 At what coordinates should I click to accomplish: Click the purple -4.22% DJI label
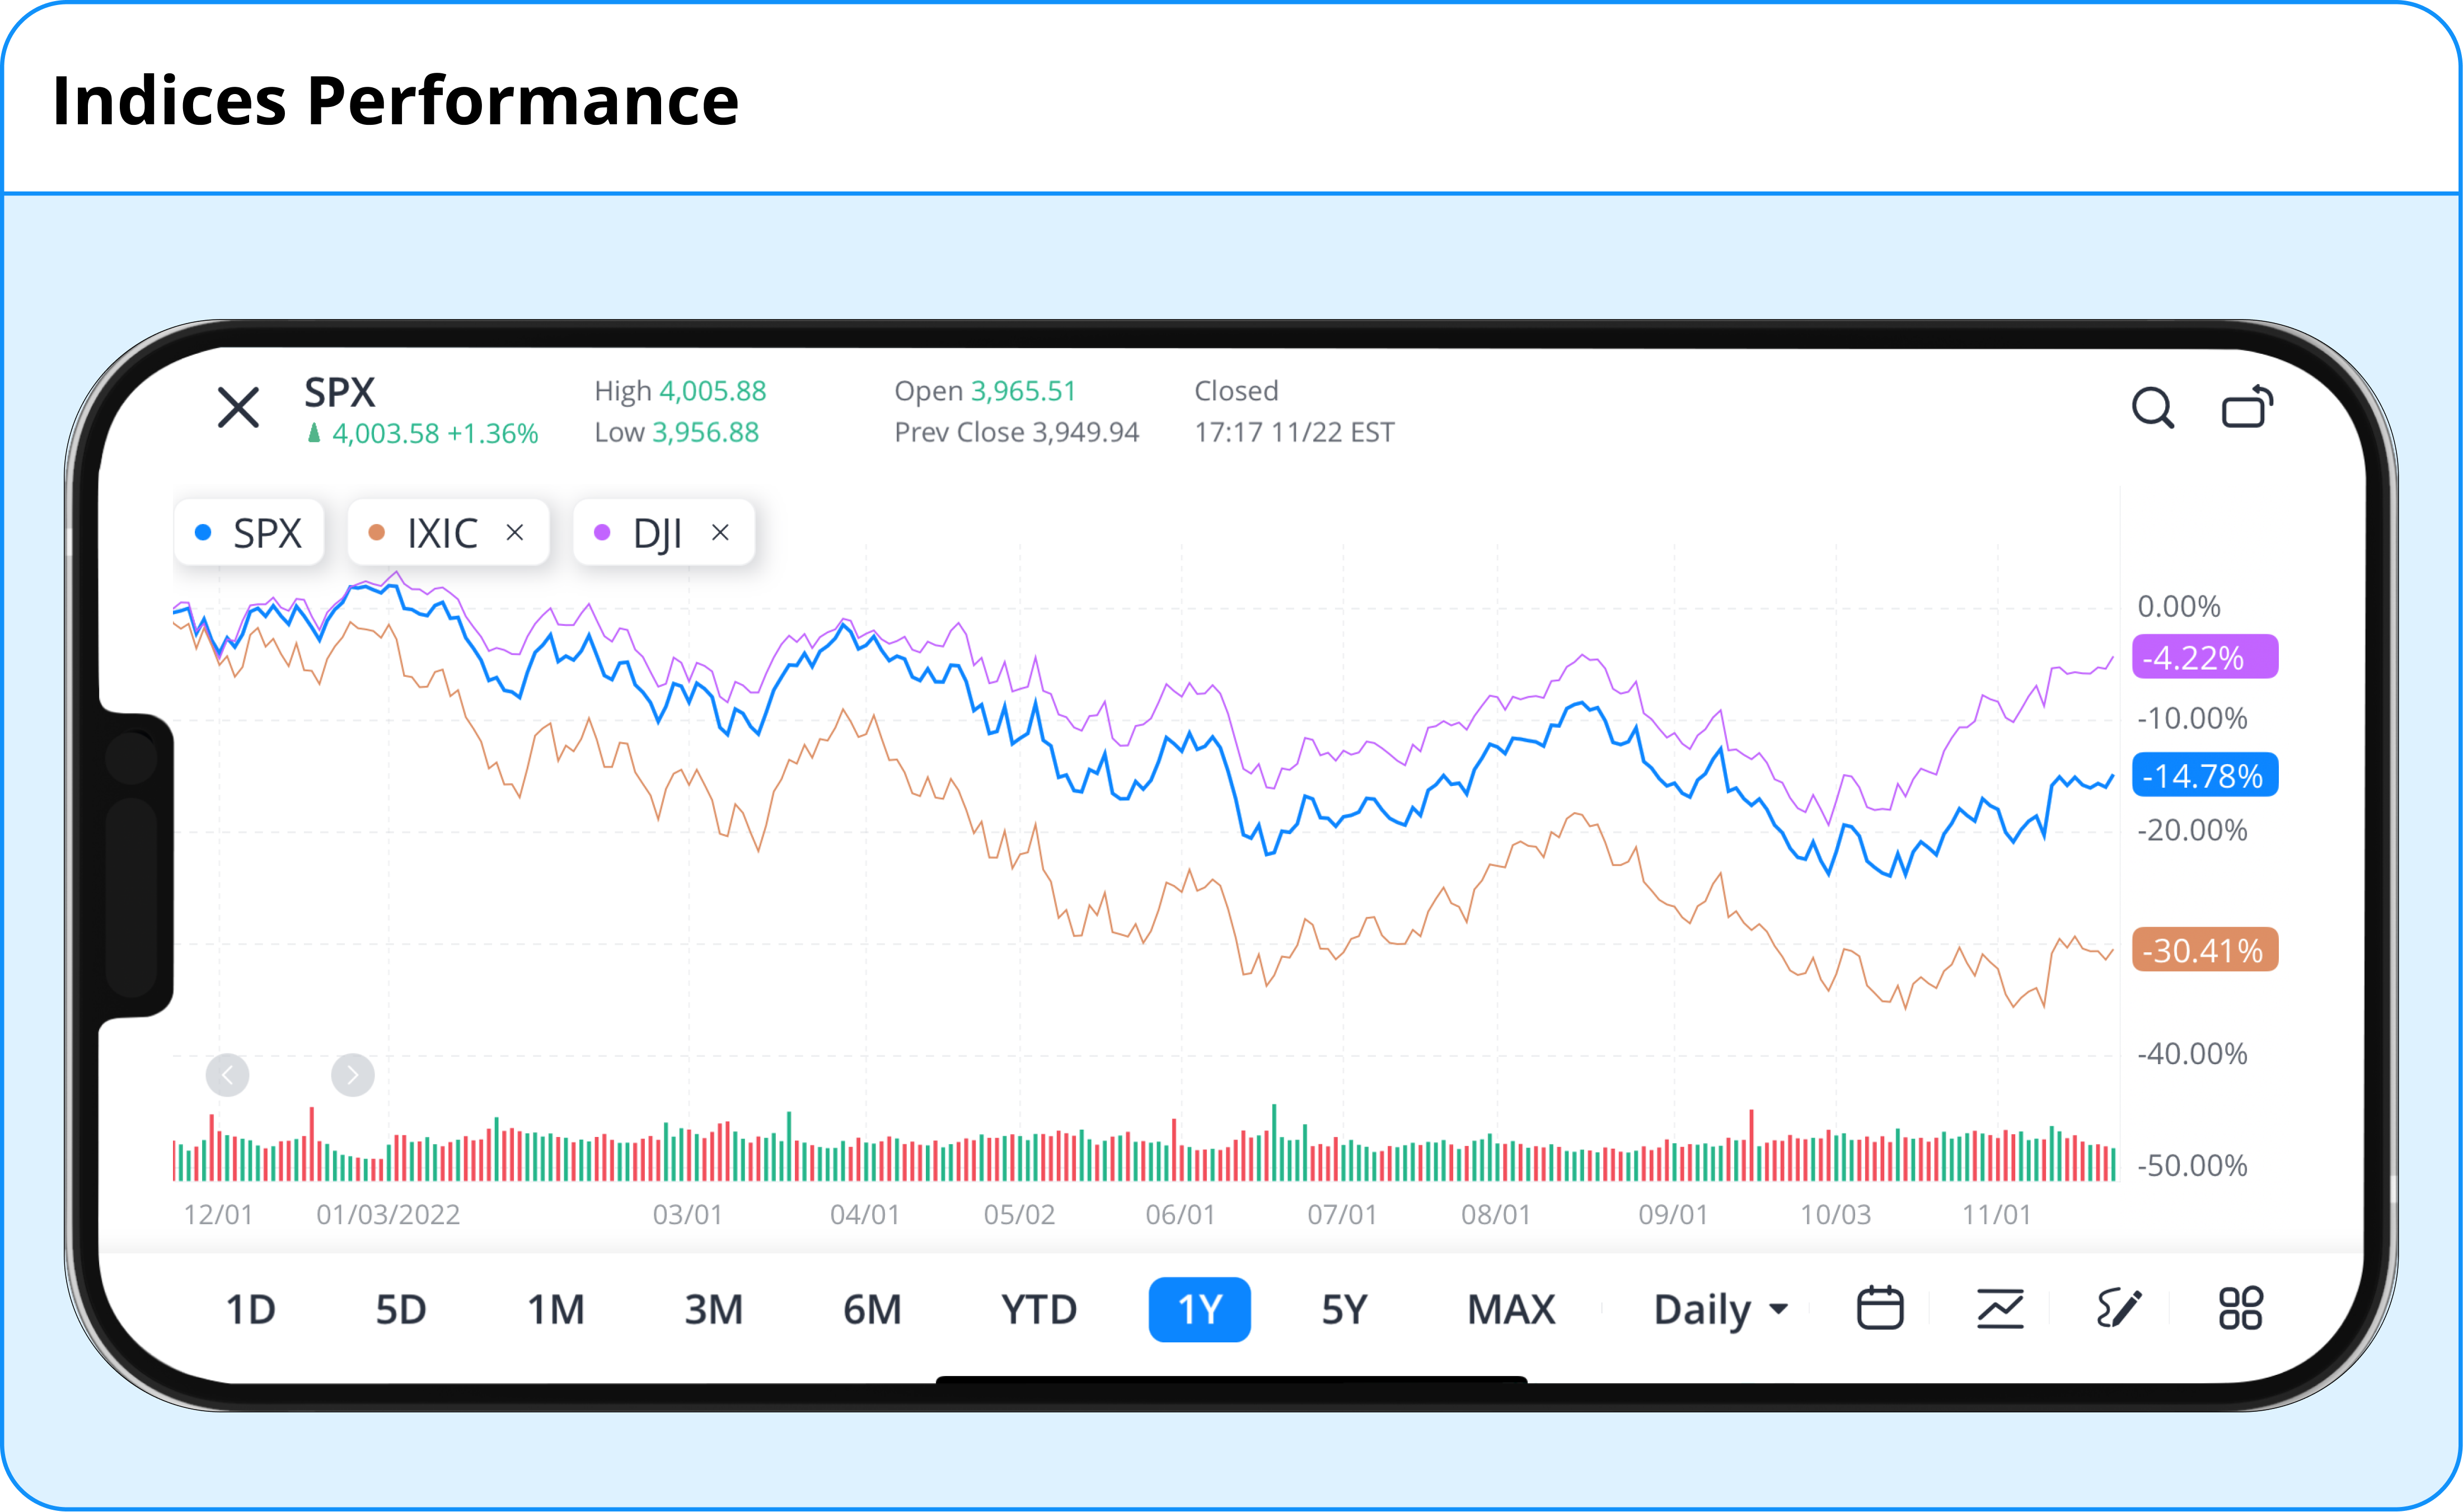(x=2204, y=657)
